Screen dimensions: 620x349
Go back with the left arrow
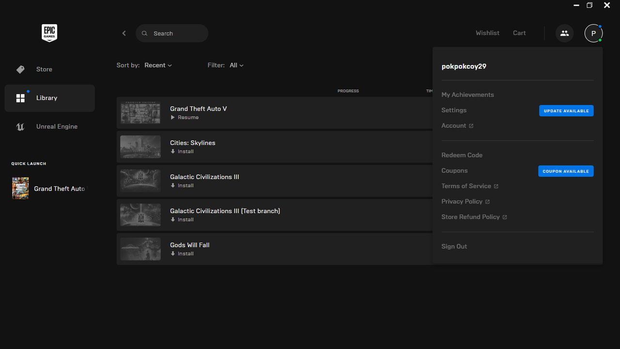[x=124, y=33]
